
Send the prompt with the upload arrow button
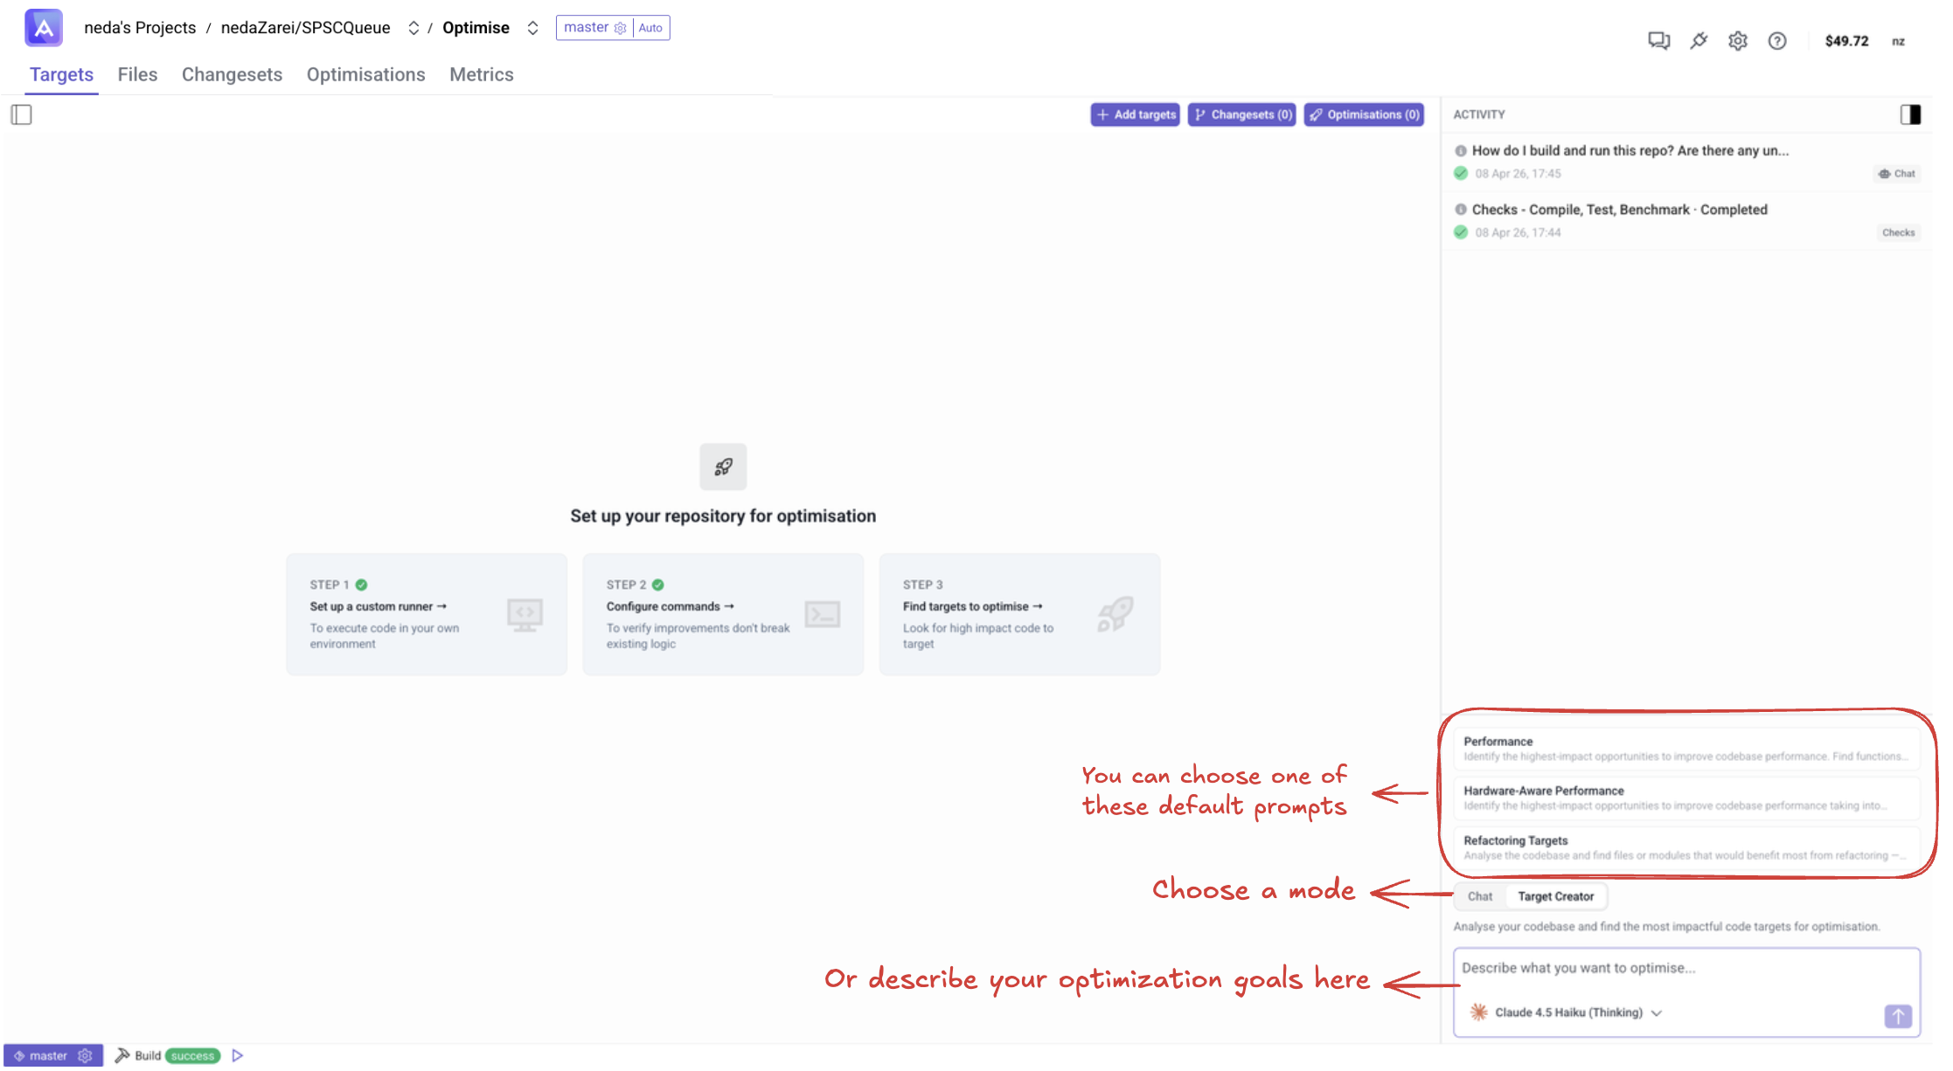tap(1898, 1016)
